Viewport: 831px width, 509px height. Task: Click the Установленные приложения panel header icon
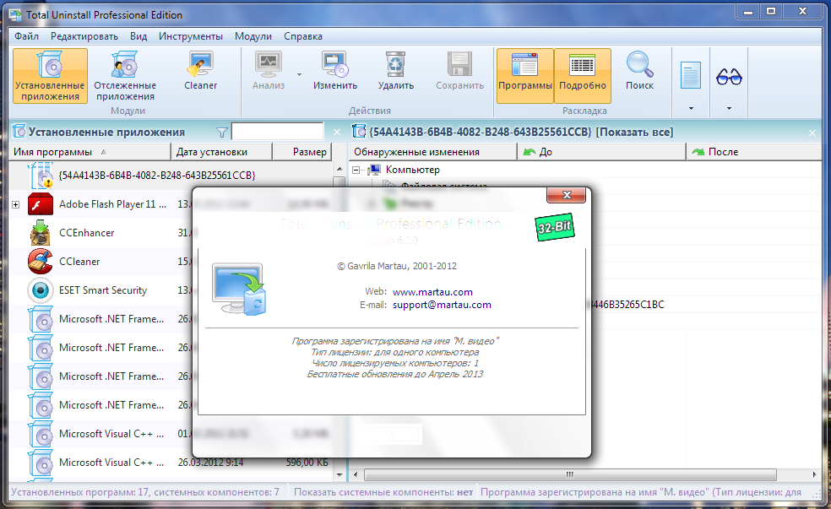[19, 132]
